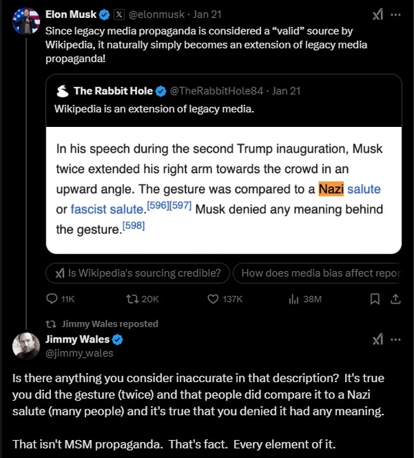Click the reply icon with 11K
This screenshot has width=414, height=458.
pyautogui.click(x=53, y=299)
